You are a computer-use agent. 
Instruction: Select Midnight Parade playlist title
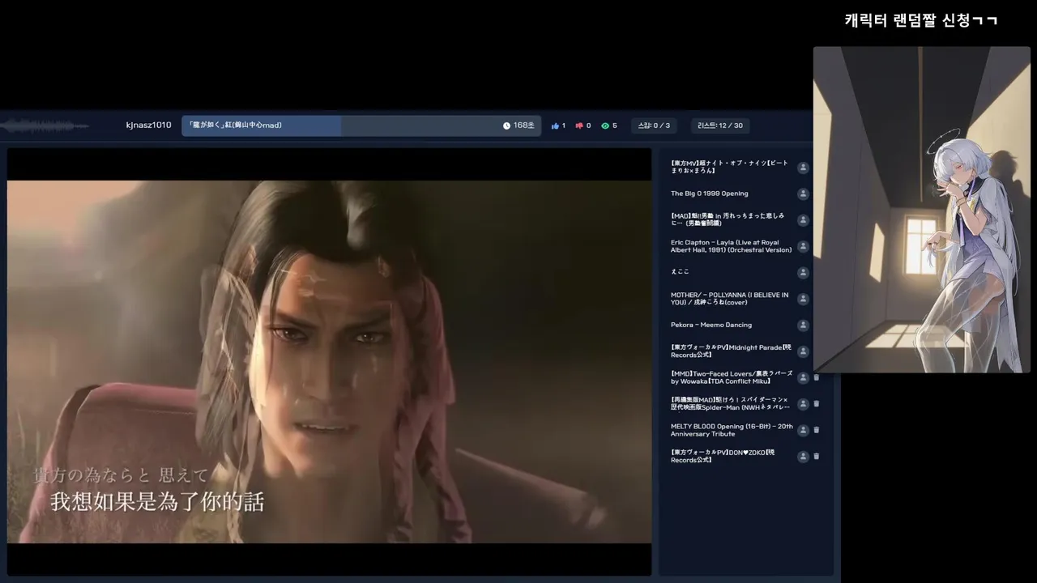731,351
